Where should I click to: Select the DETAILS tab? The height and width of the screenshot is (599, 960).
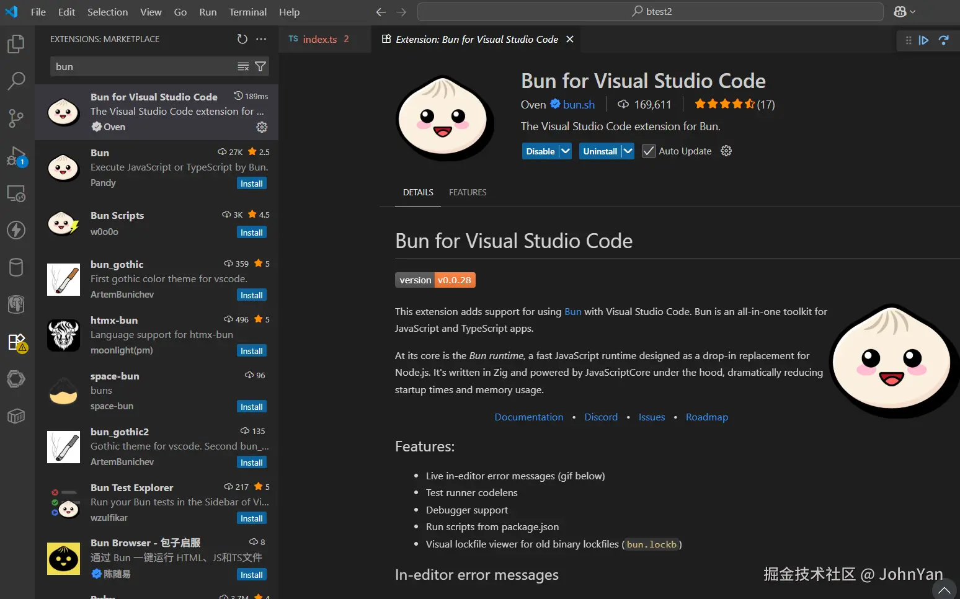[x=418, y=192]
